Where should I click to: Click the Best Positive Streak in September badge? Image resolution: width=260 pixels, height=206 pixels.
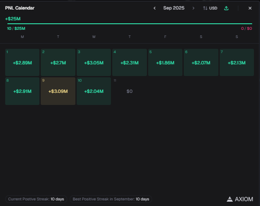(111, 199)
